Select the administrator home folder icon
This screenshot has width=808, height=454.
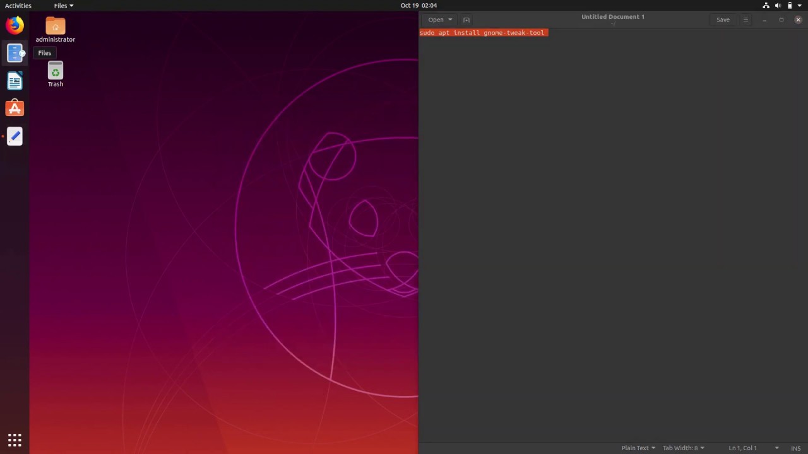[55, 30]
